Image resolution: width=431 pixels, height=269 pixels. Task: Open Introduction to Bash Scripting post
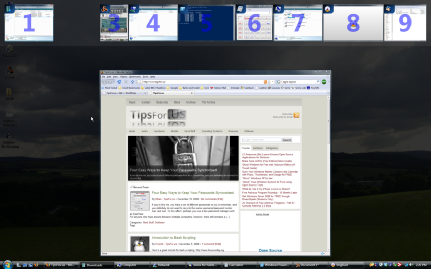click(174, 238)
